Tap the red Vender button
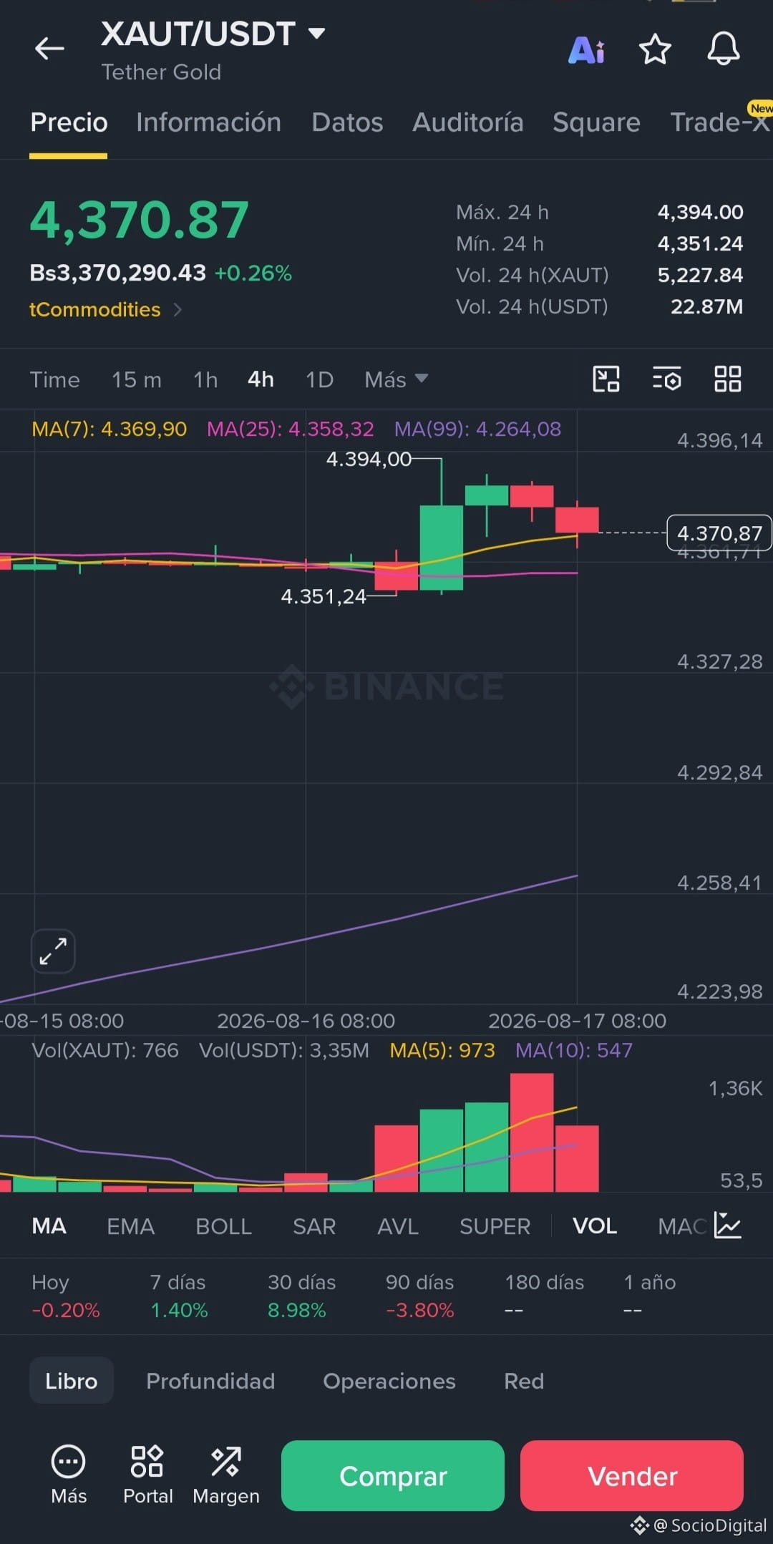 (x=632, y=1475)
